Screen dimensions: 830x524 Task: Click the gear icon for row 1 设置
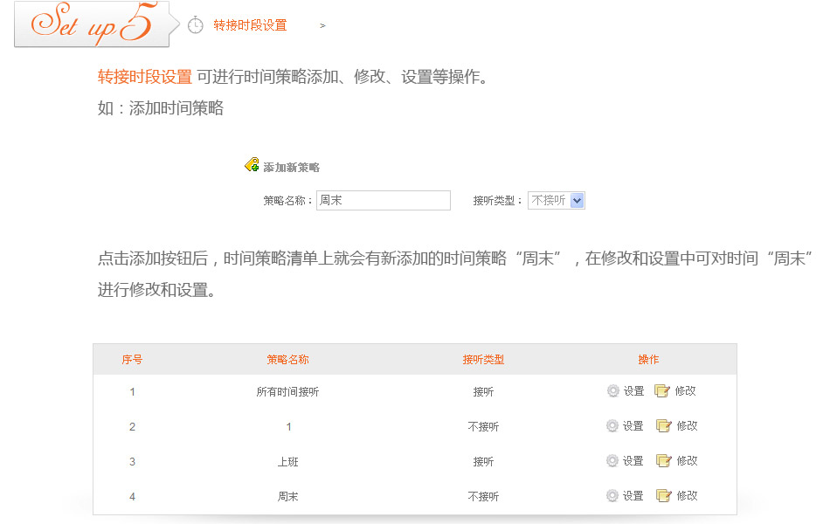tap(612, 391)
